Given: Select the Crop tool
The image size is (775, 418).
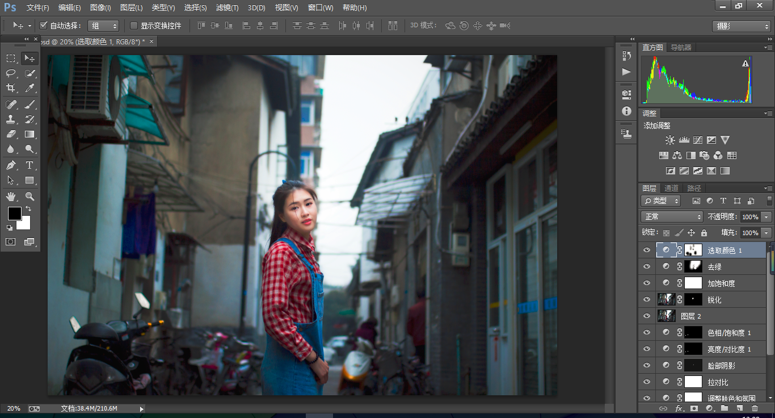Looking at the screenshot, I should [11, 88].
